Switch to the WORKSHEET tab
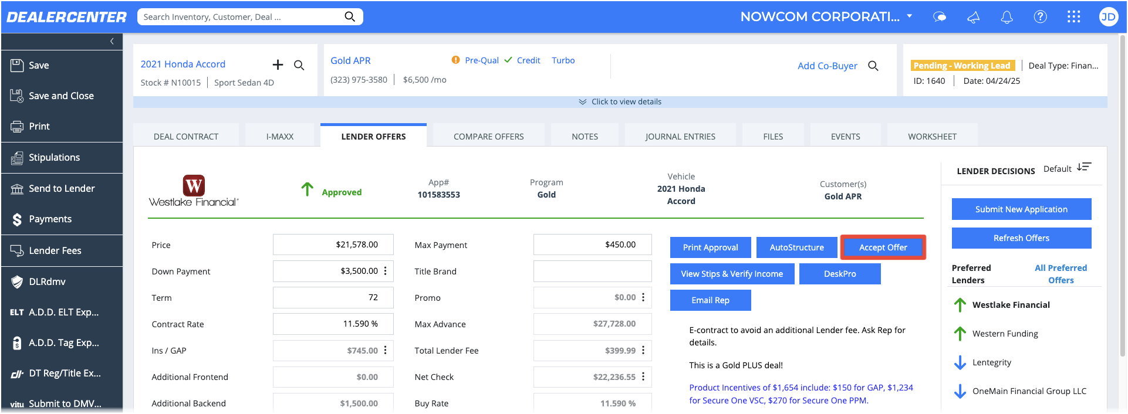Screen dimensions: 1128x414 click(x=932, y=136)
